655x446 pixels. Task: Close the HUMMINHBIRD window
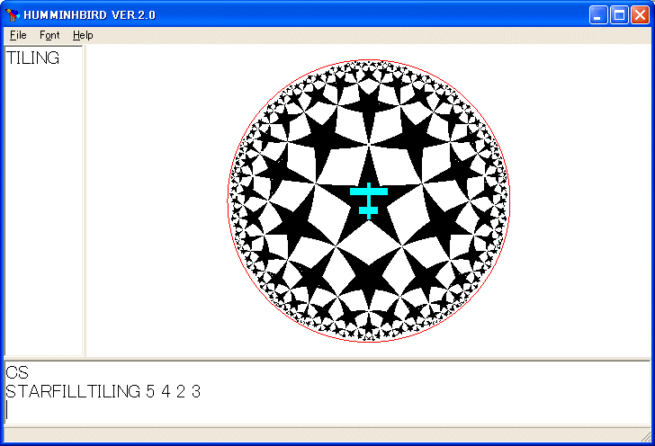point(640,15)
